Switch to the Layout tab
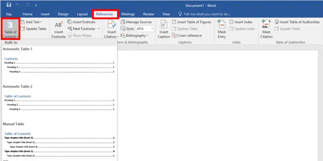Viewport: 323px width, 161px height. point(82,14)
